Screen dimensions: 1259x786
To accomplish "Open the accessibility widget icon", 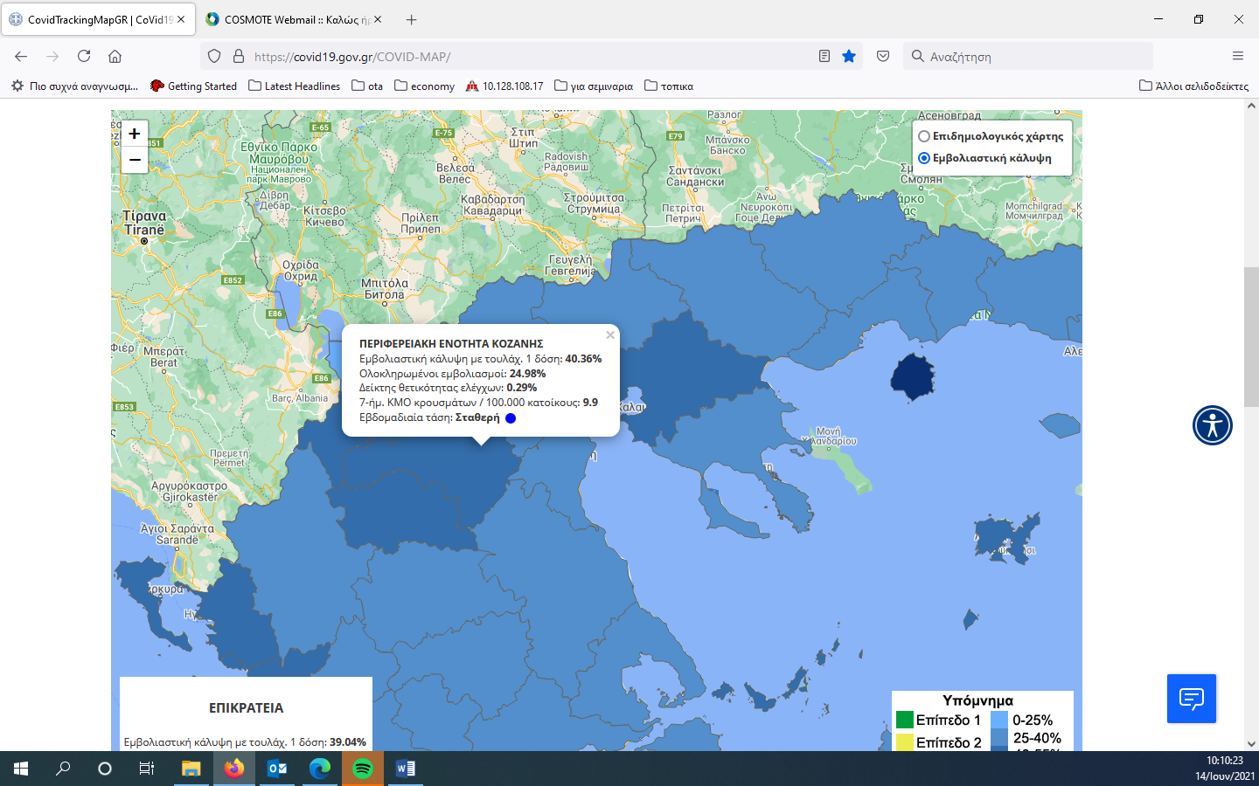I will pyautogui.click(x=1213, y=425).
